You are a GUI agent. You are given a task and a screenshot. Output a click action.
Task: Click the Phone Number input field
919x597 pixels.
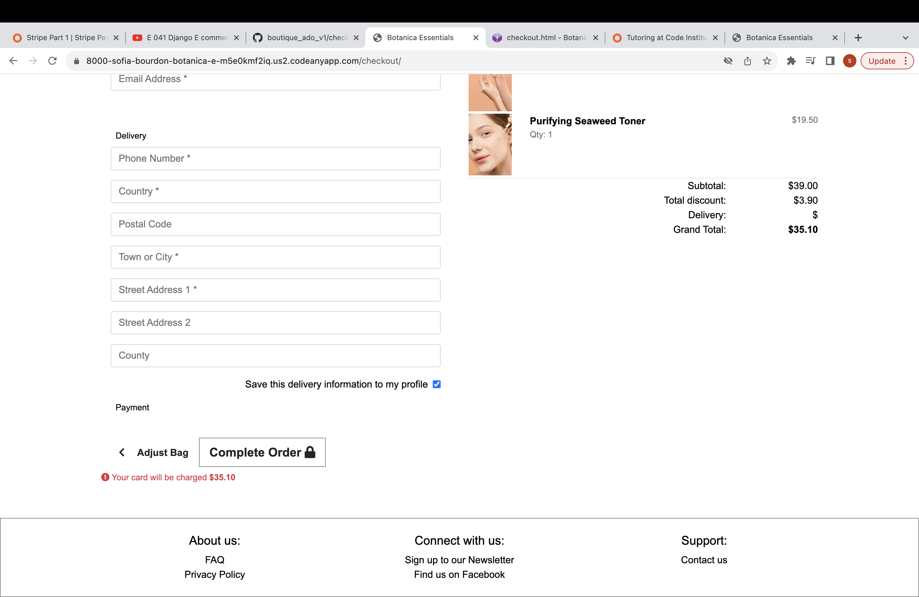coord(275,158)
